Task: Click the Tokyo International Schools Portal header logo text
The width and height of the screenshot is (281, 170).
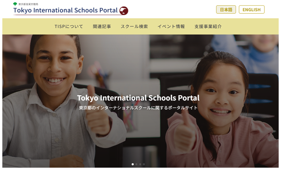Action: tap(65, 10)
